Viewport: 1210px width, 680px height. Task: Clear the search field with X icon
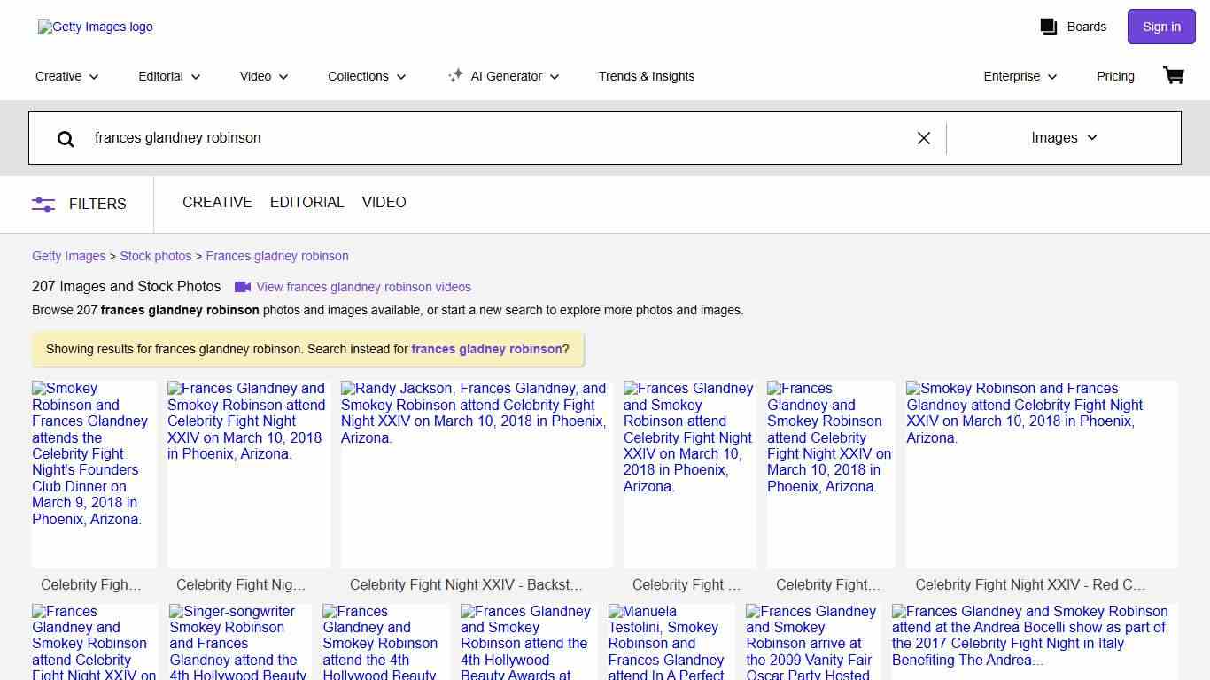click(x=923, y=138)
